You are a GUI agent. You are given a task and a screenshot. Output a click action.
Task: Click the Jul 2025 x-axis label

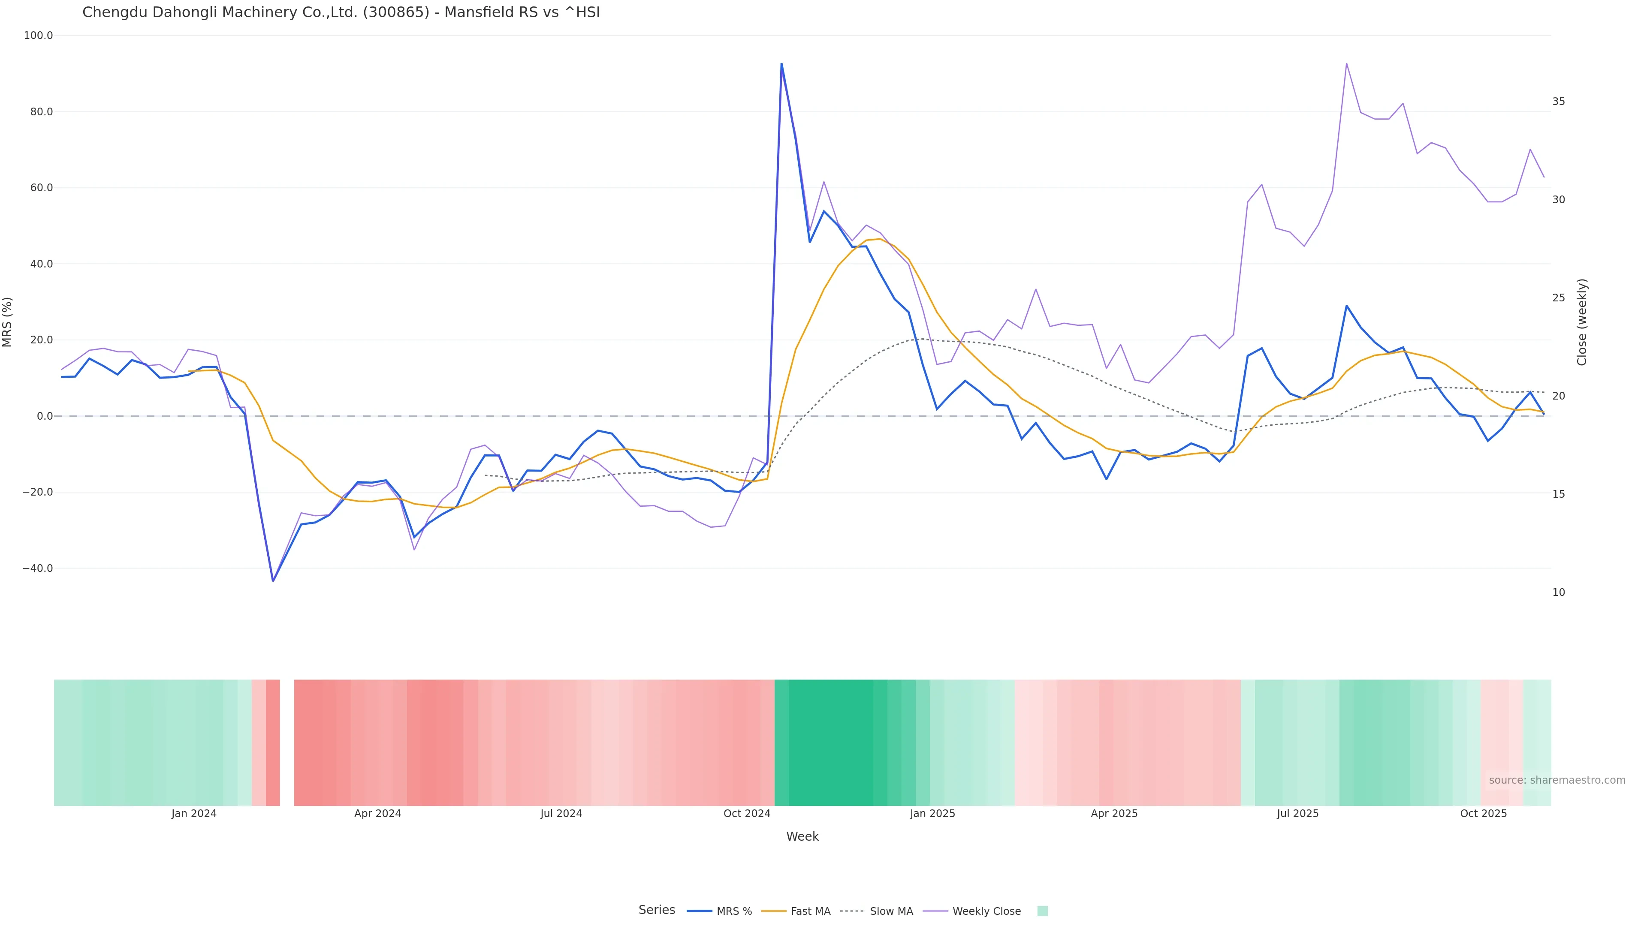click(1297, 814)
